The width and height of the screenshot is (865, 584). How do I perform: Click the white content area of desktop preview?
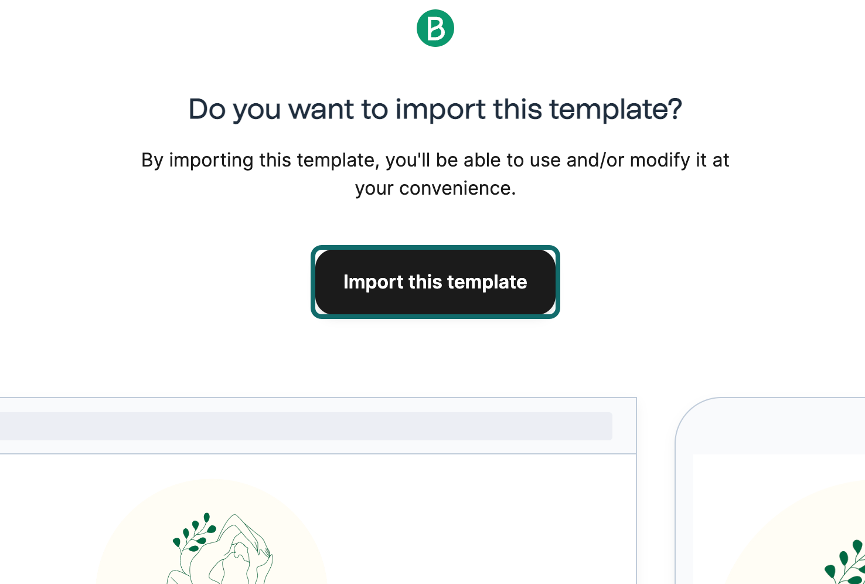[x=469, y=516]
